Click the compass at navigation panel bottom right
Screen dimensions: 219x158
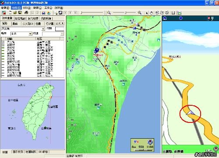215,149
